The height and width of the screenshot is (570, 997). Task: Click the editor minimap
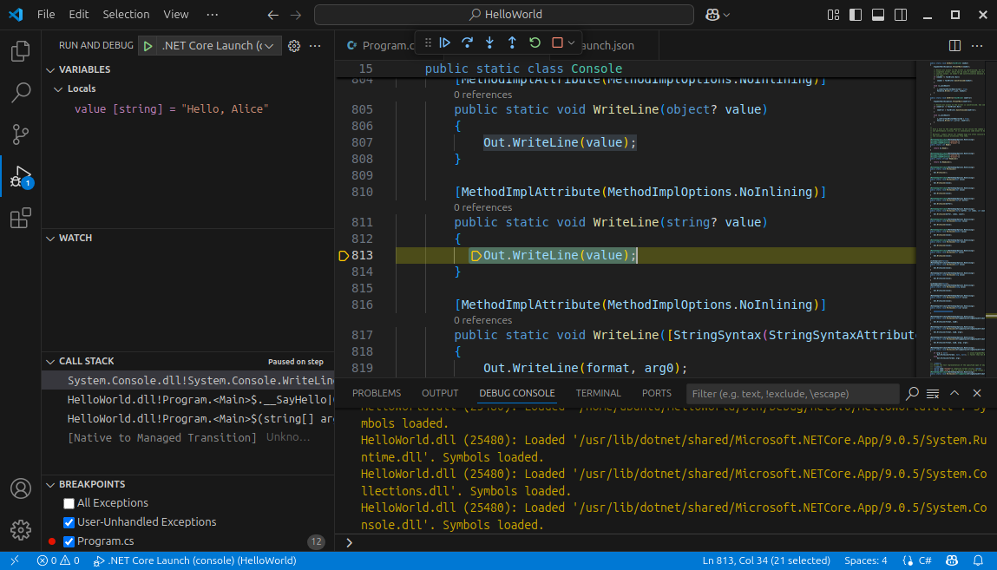(x=956, y=219)
